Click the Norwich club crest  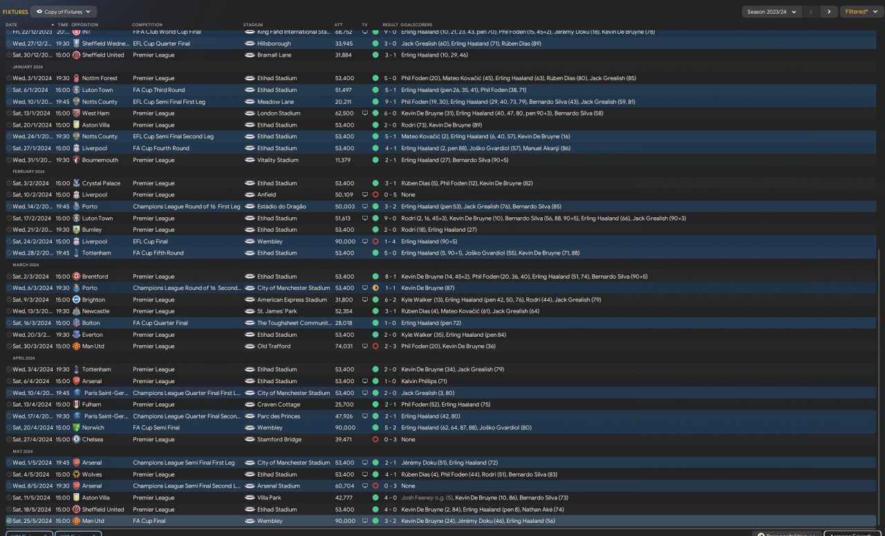pos(76,427)
